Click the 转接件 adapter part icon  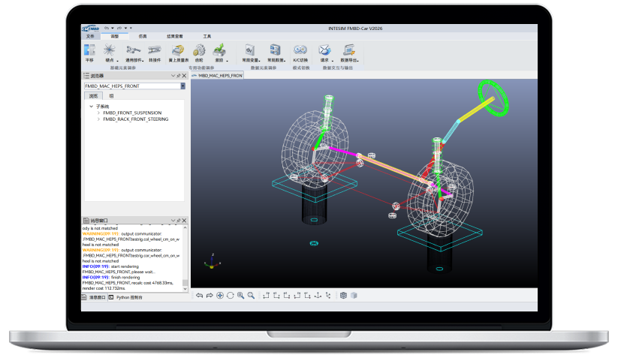tap(155, 53)
